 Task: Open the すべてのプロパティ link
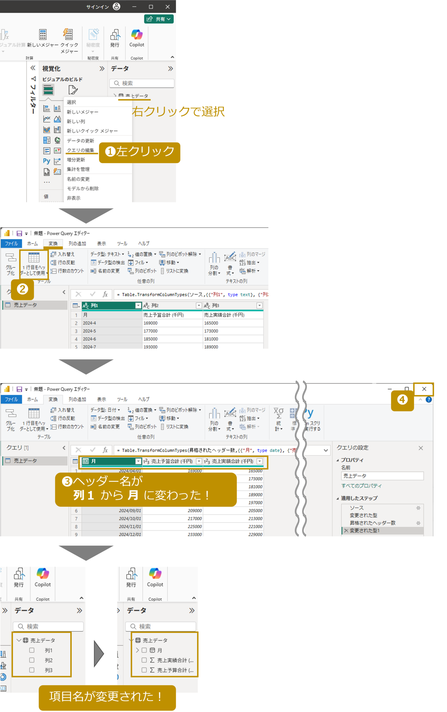(x=361, y=486)
